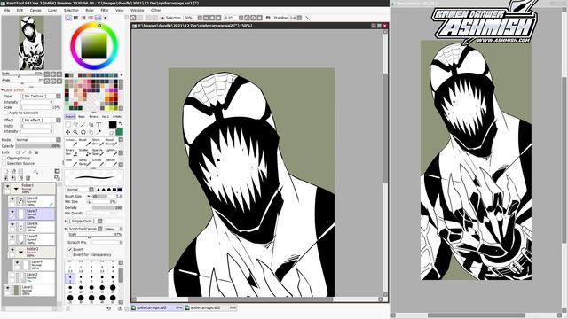Collapse Folder2 with its triangle

tap(20, 252)
